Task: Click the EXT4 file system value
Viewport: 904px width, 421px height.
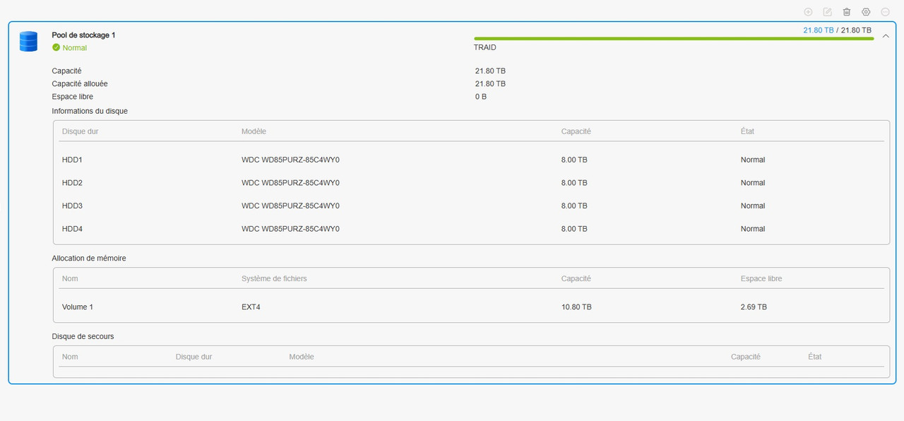Action: click(x=251, y=307)
